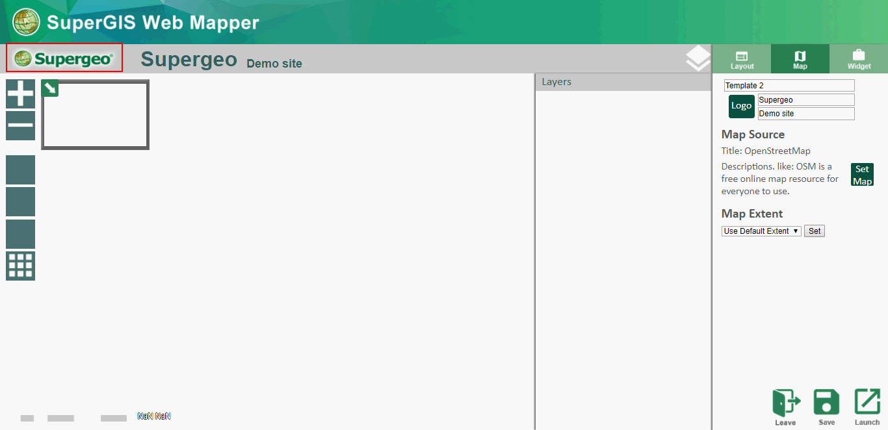Open the grid tools icon
Viewport: 888px width, 430px height.
point(20,266)
